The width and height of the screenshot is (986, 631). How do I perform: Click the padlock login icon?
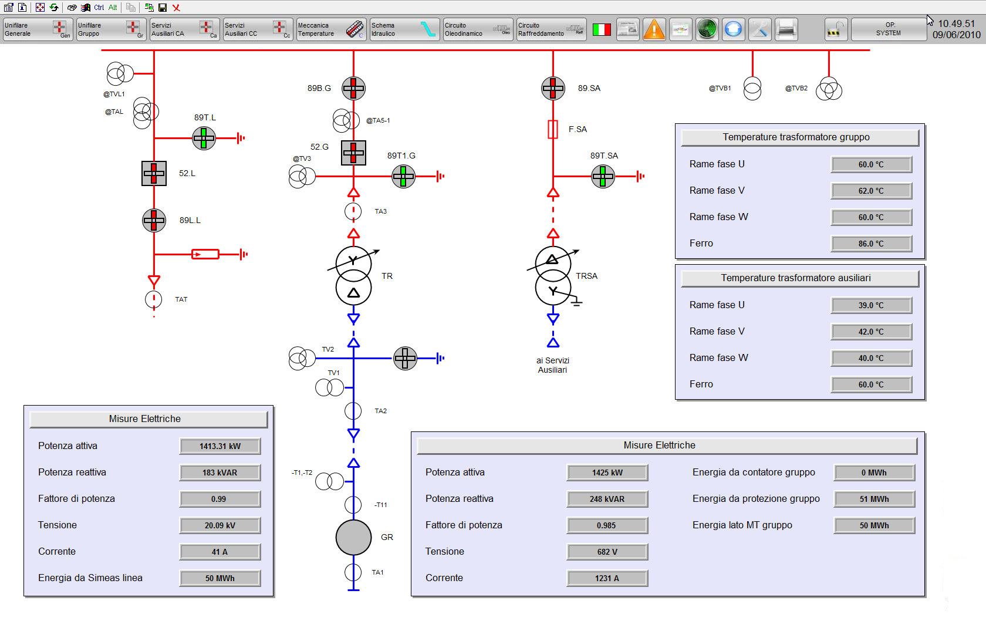[836, 29]
